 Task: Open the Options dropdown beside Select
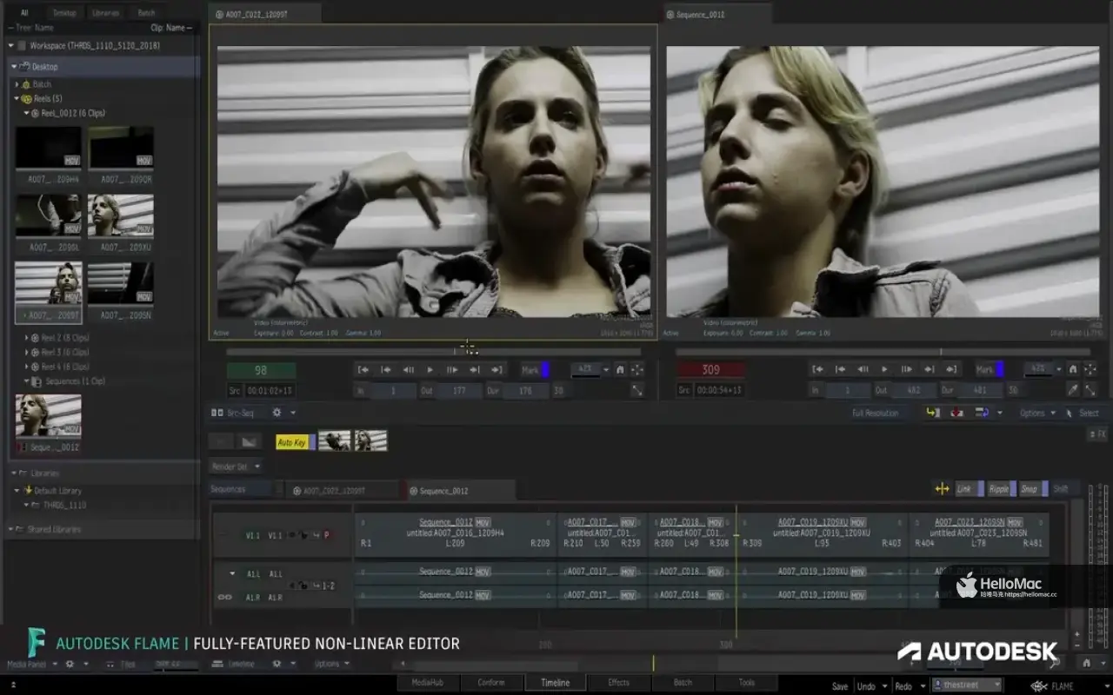coord(1037,413)
